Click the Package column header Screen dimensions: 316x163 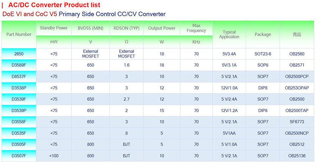click(263, 34)
